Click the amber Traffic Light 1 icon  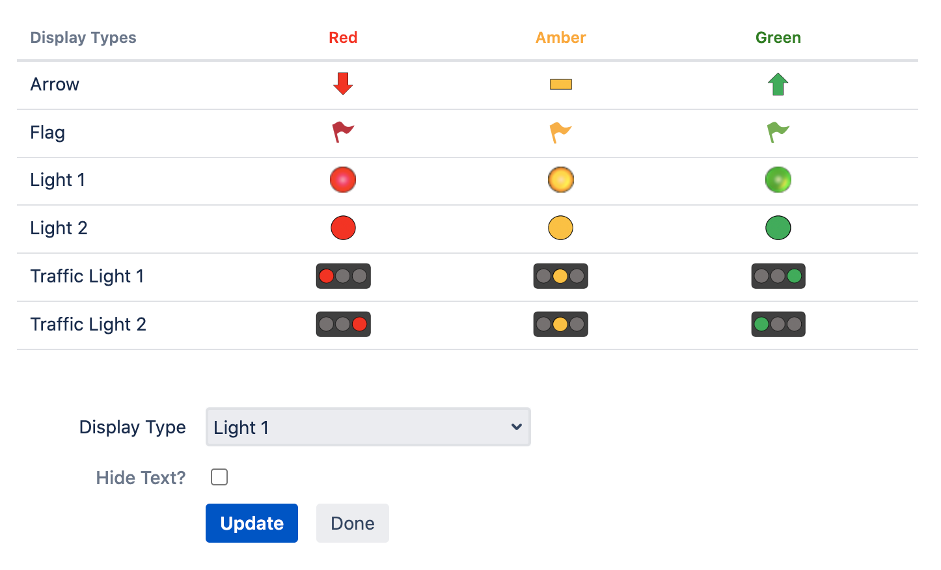coord(560,276)
